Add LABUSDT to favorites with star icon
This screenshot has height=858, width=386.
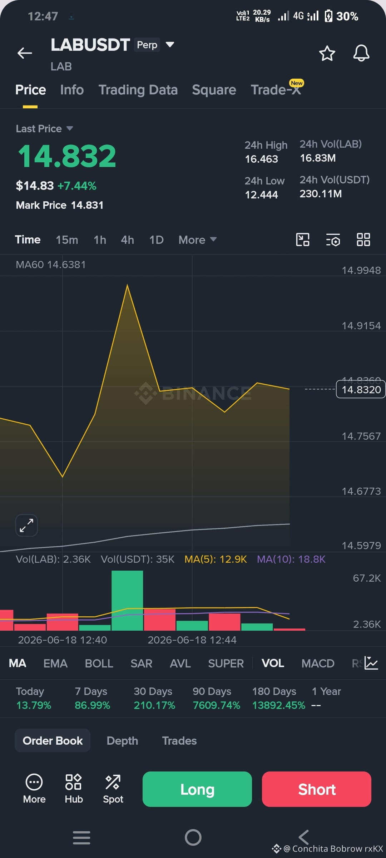point(327,53)
